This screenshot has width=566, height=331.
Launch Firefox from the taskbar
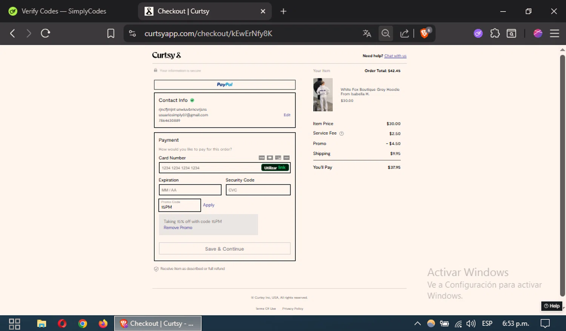tap(103, 323)
